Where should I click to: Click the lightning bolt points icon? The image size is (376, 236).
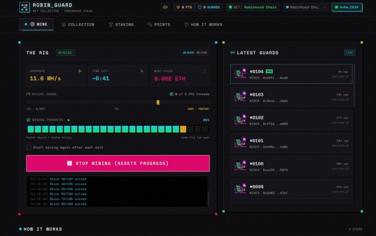coord(178,7)
